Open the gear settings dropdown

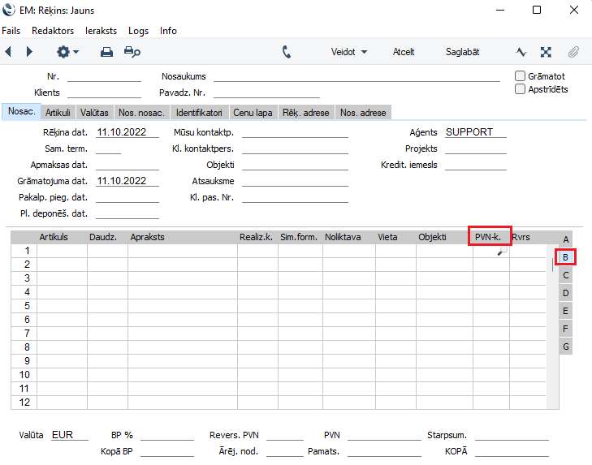point(67,52)
